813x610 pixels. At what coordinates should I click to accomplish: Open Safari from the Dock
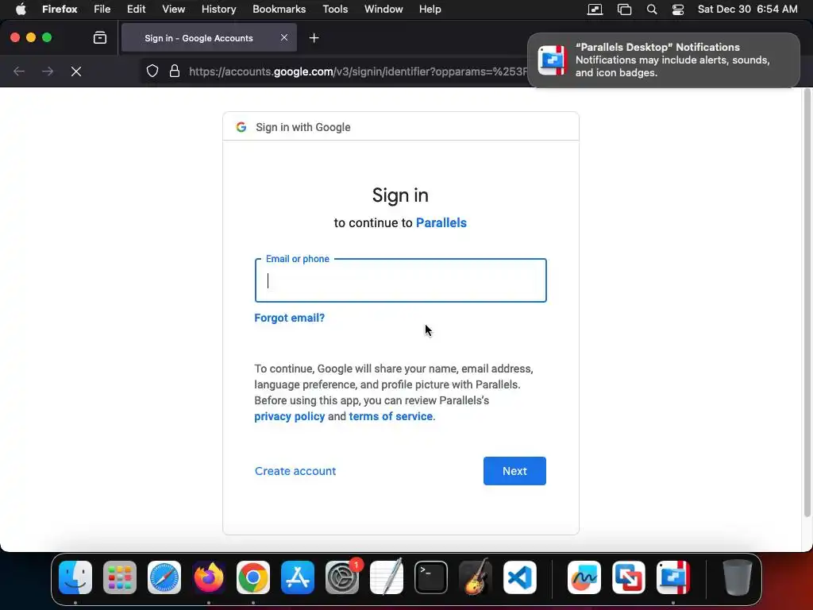point(164,577)
